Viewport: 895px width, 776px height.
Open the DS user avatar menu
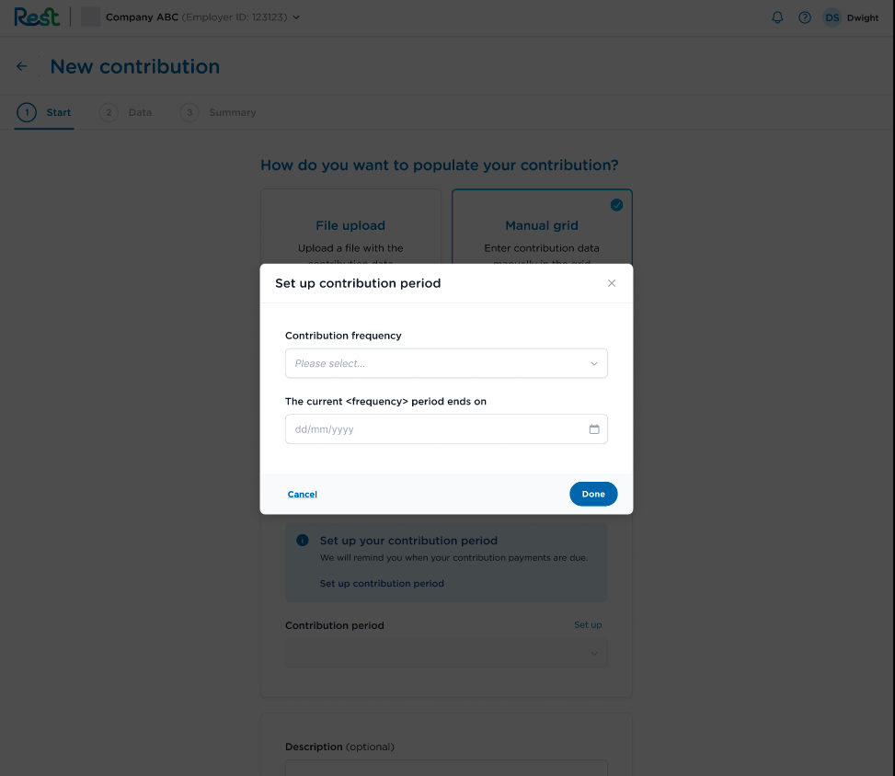[832, 17]
